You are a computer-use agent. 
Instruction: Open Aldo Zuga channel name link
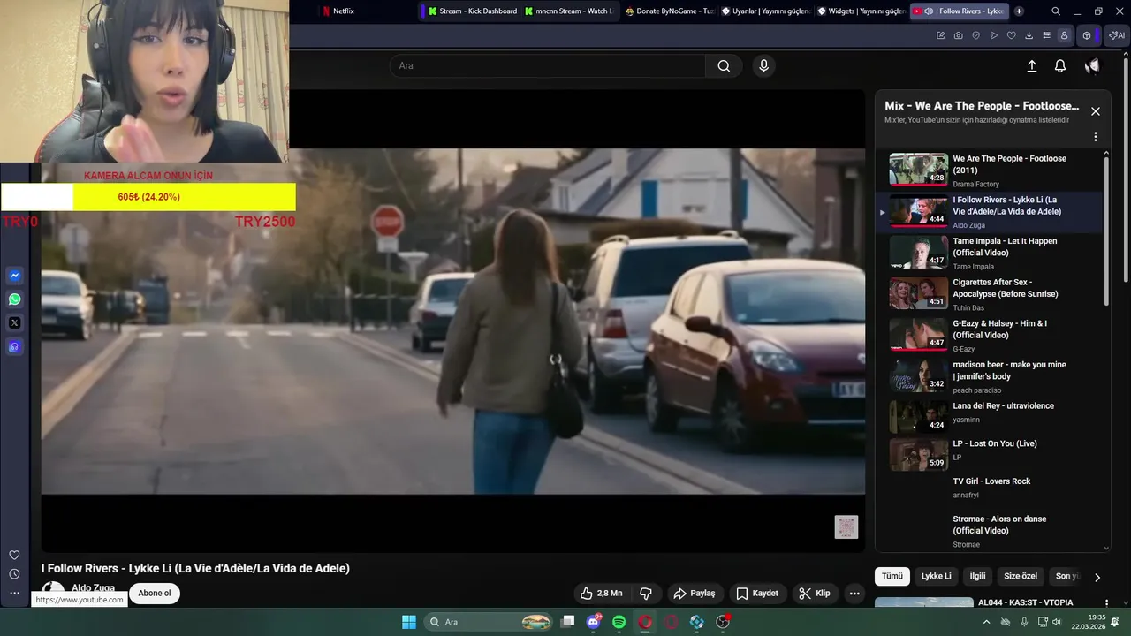click(93, 588)
